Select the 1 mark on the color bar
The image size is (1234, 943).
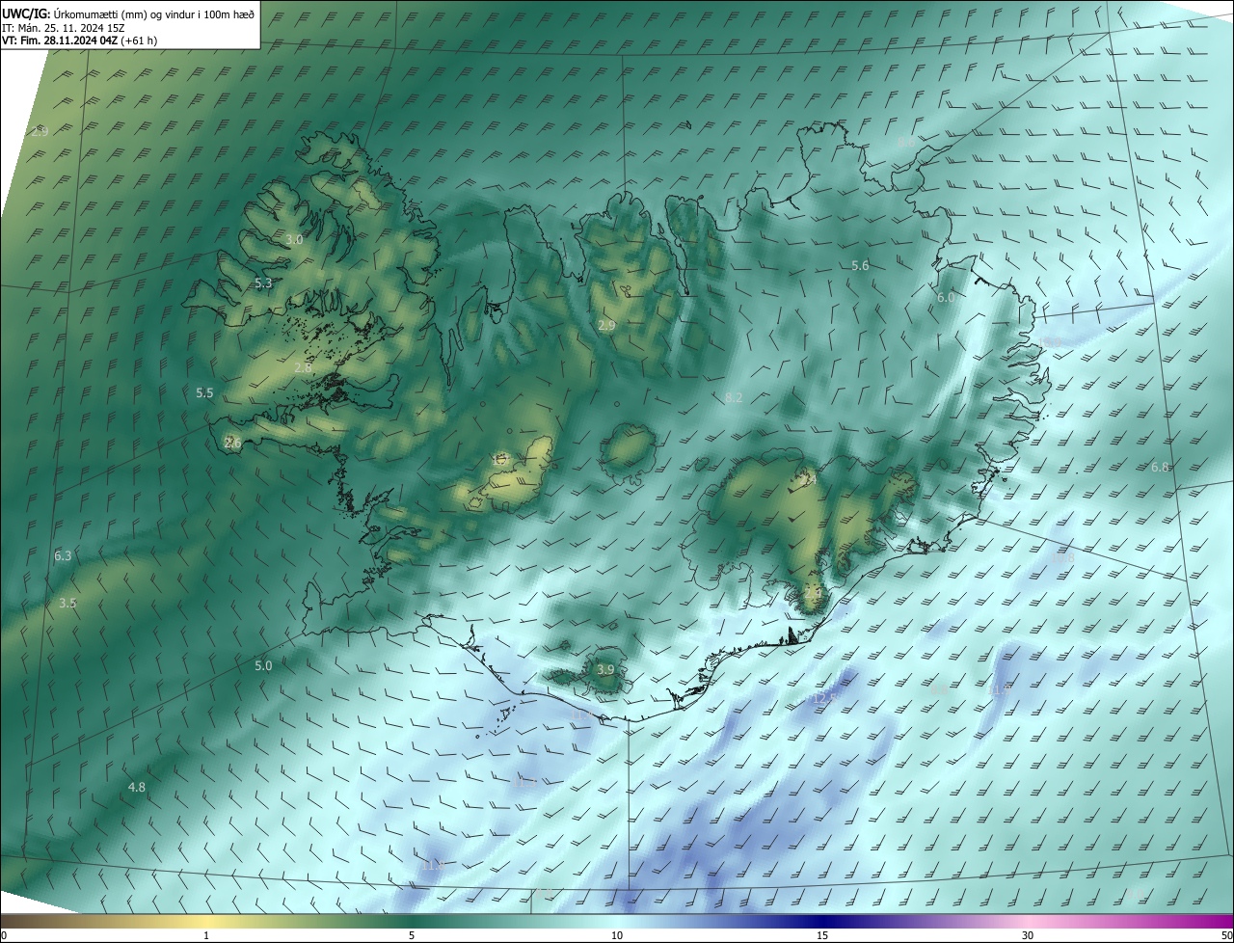click(206, 935)
